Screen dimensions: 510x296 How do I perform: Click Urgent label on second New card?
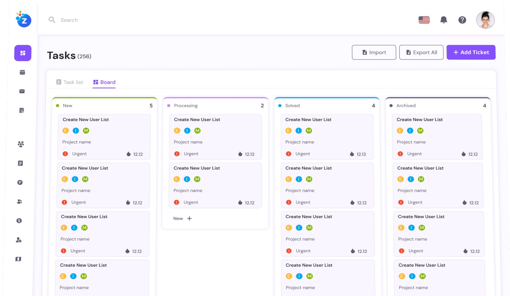coord(79,202)
